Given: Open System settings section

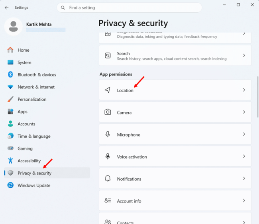Looking at the screenshot, I should click(x=47, y=62).
